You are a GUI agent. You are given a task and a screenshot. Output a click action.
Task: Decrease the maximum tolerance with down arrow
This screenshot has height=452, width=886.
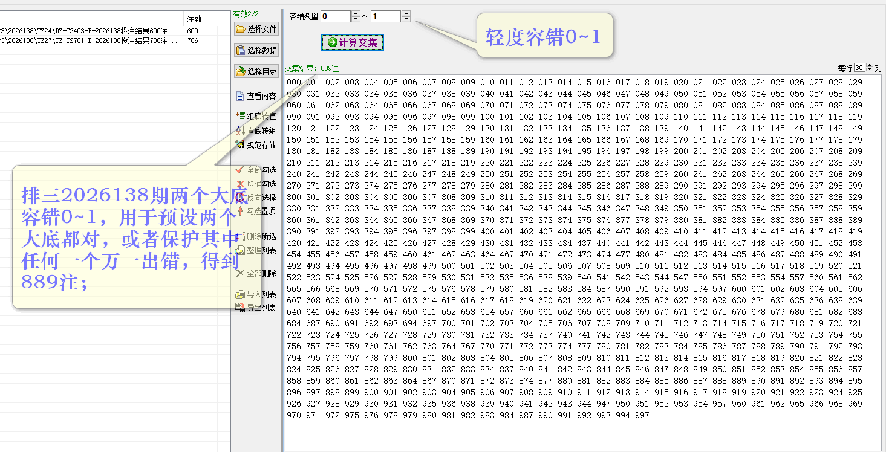pyautogui.click(x=406, y=19)
